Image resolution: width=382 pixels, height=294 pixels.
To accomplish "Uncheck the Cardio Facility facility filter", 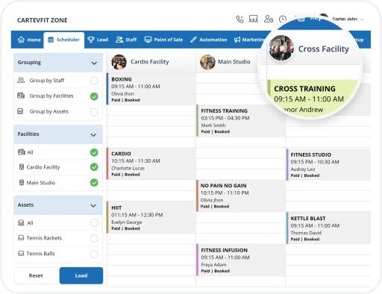I will pos(94,167).
